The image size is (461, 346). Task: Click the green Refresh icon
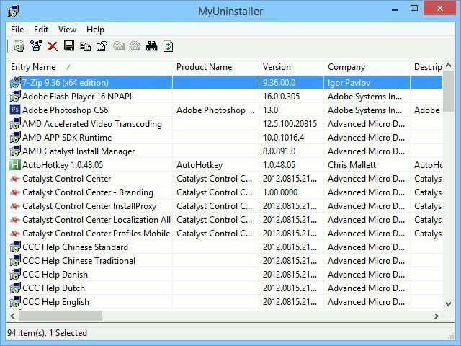[169, 46]
